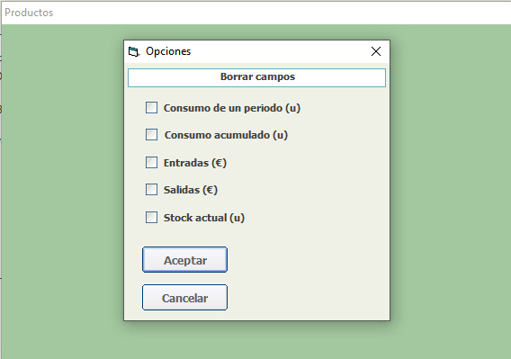
Task: Click the Borrar campos header button
Action: 256,77
